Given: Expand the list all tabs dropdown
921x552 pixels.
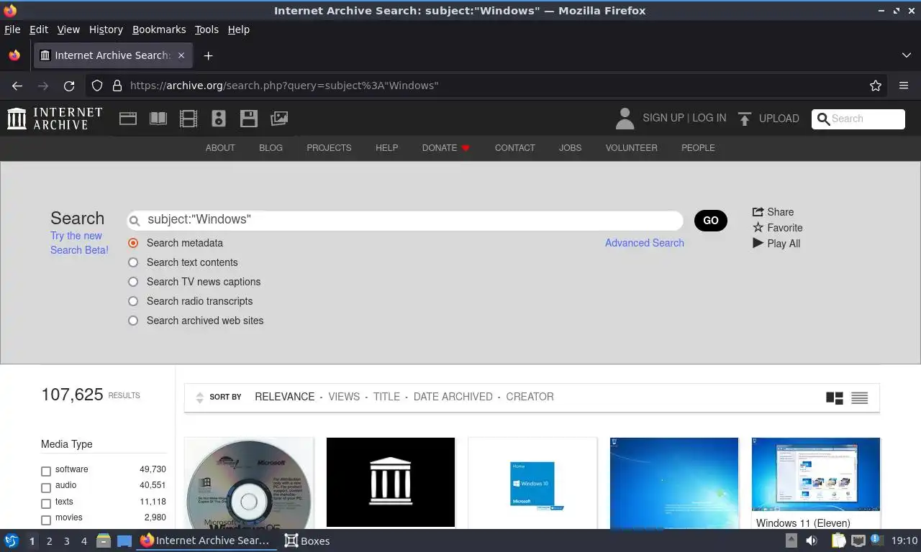Looking at the screenshot, I should coord(906,55).
